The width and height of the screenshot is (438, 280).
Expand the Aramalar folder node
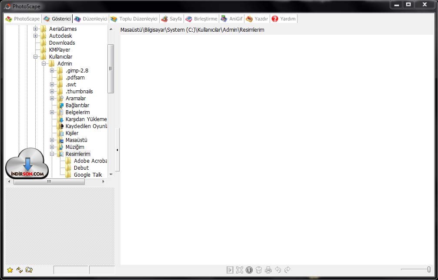[52, 99]
